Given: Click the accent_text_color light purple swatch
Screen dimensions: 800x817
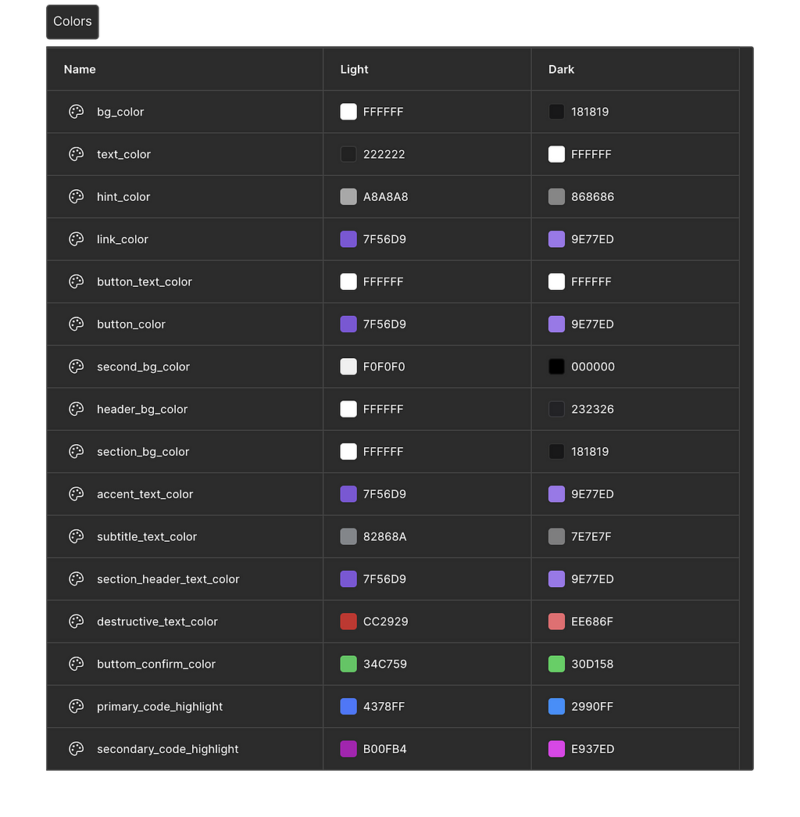Looking at the screenshot, I should [x=348, y=494].
